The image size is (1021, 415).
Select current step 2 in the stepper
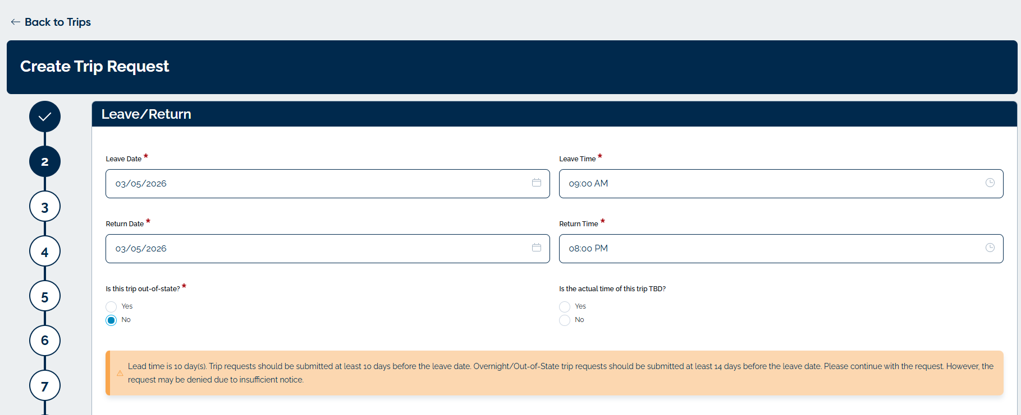coord(45,161)
